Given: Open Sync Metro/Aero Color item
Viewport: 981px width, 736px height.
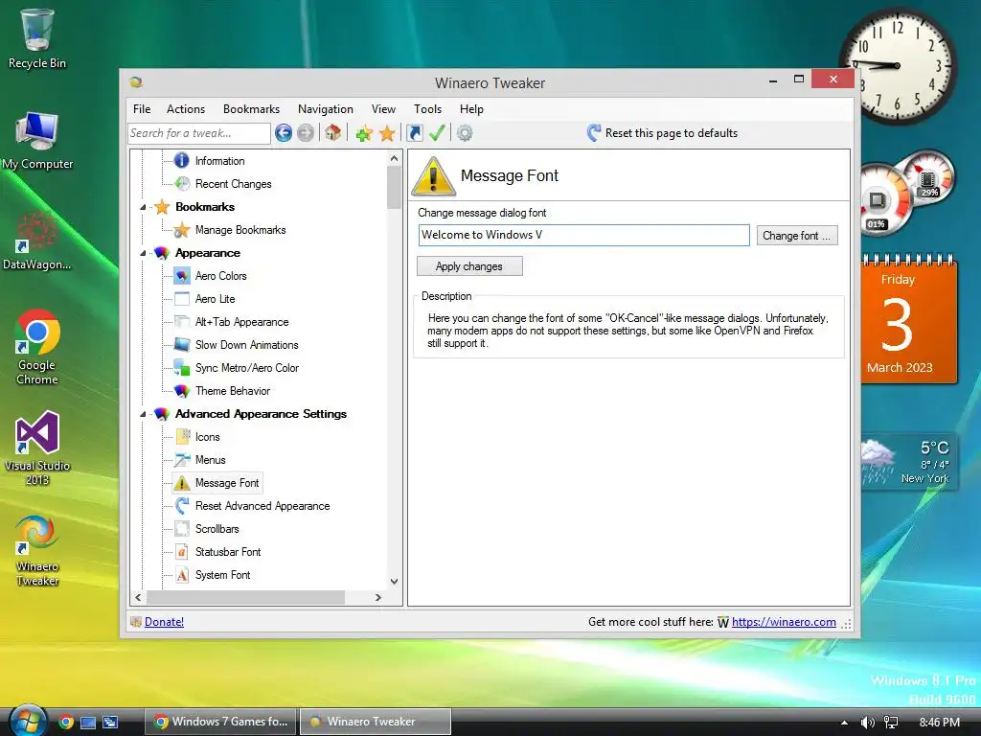Looking at the screenshot, I should tap(247, 368).
